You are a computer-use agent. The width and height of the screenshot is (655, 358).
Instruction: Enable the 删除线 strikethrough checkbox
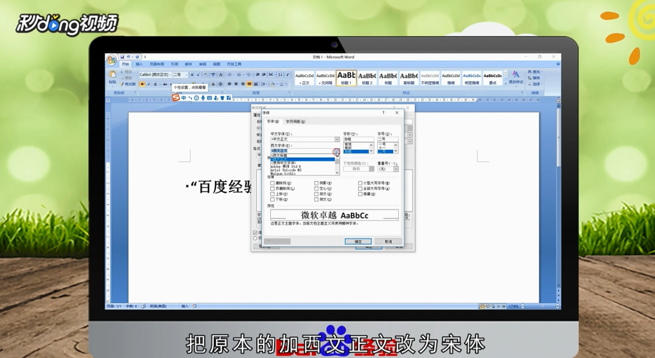tap(272, 183)
